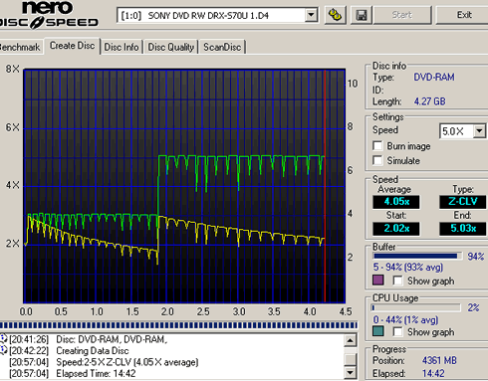Click the disc copy/refresh icon in toolbar
This screenshot has width=488, height=381.
pyautogui.click(x=335, y=15)
